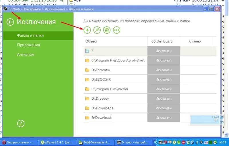Toggle SpIDer Guard Исключен for D:\Dropbox
Image resolution: width=229 pixels, height=146 pixels.
tap(163, 99)
